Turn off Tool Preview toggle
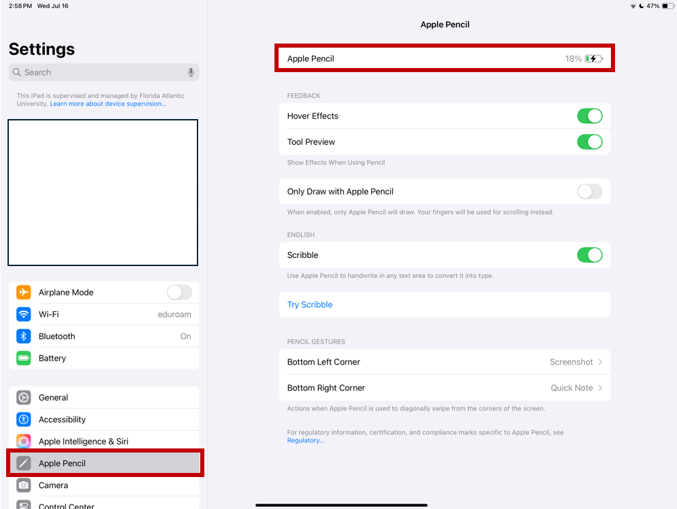Screen dimensions: 677x509 589,142
